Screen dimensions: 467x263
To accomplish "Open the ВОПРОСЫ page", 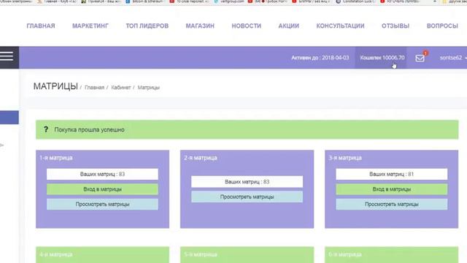I will pyautogui.click(x=442, y=26).
